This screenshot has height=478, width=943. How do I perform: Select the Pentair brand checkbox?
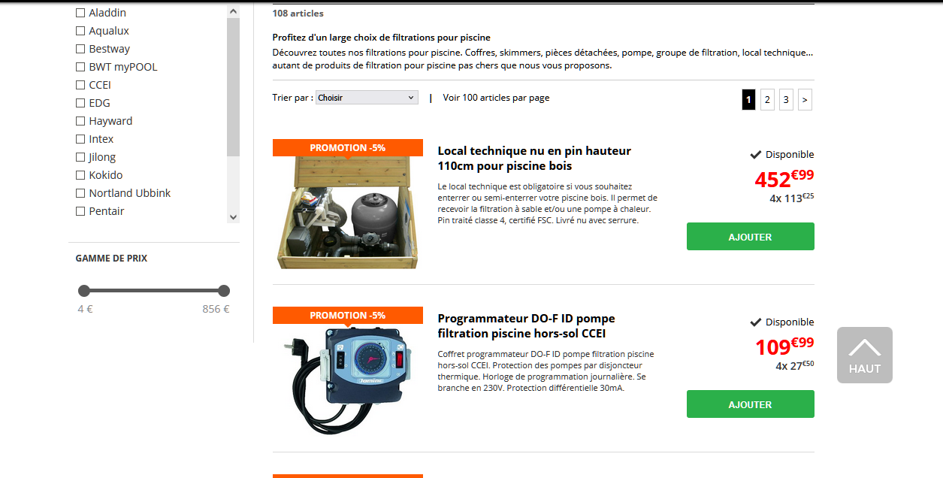point(80,211)
